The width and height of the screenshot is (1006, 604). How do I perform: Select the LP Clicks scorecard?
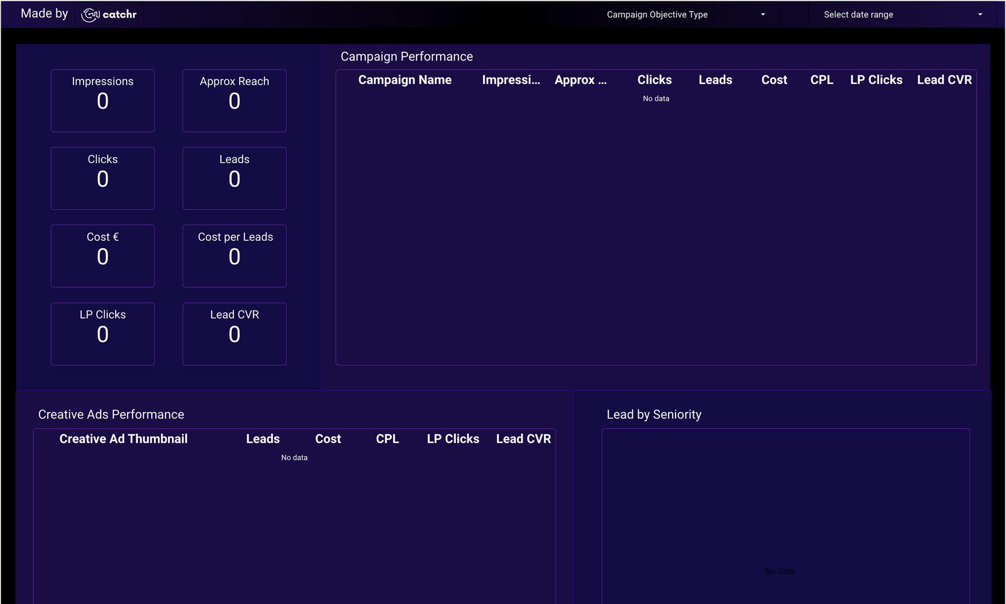103,333
